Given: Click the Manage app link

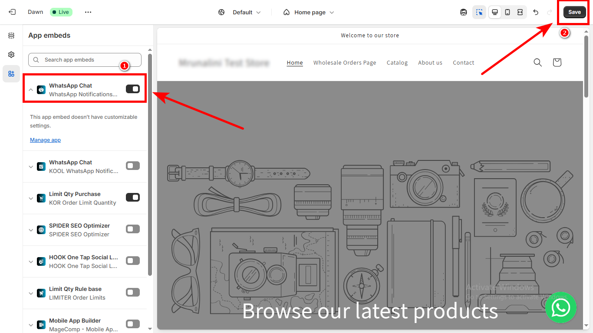Looking at the screenshot, I should coord(45,140).
